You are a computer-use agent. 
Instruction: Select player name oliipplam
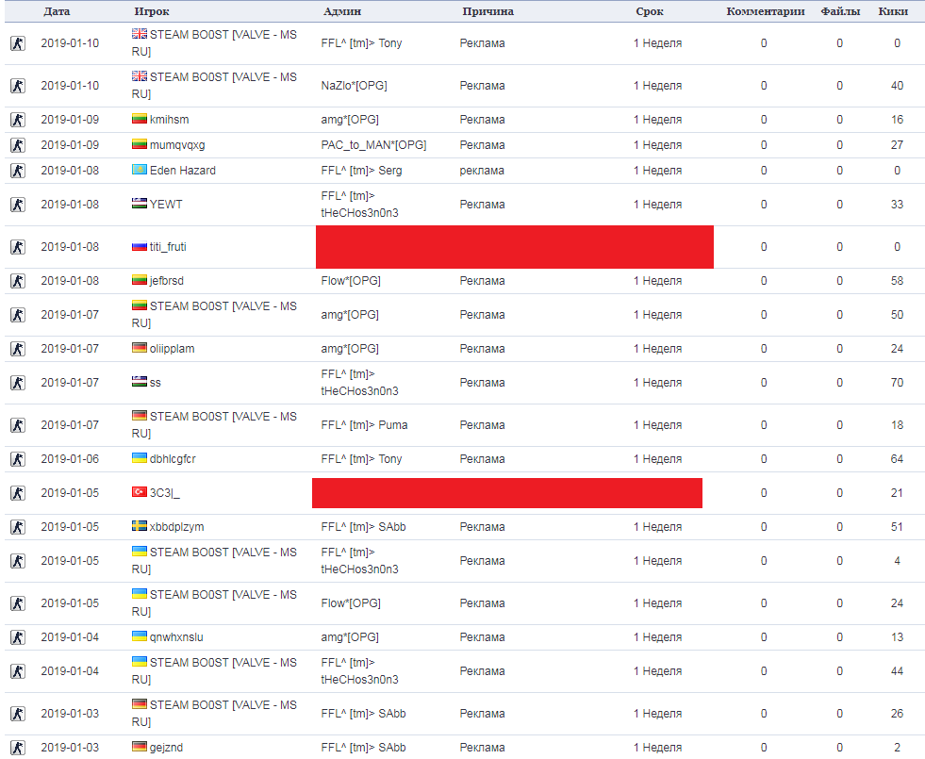click(x=173, y=349)
